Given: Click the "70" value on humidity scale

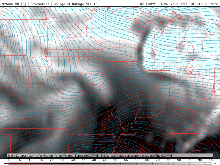Looking at the screenshot, I should [158, 160].
